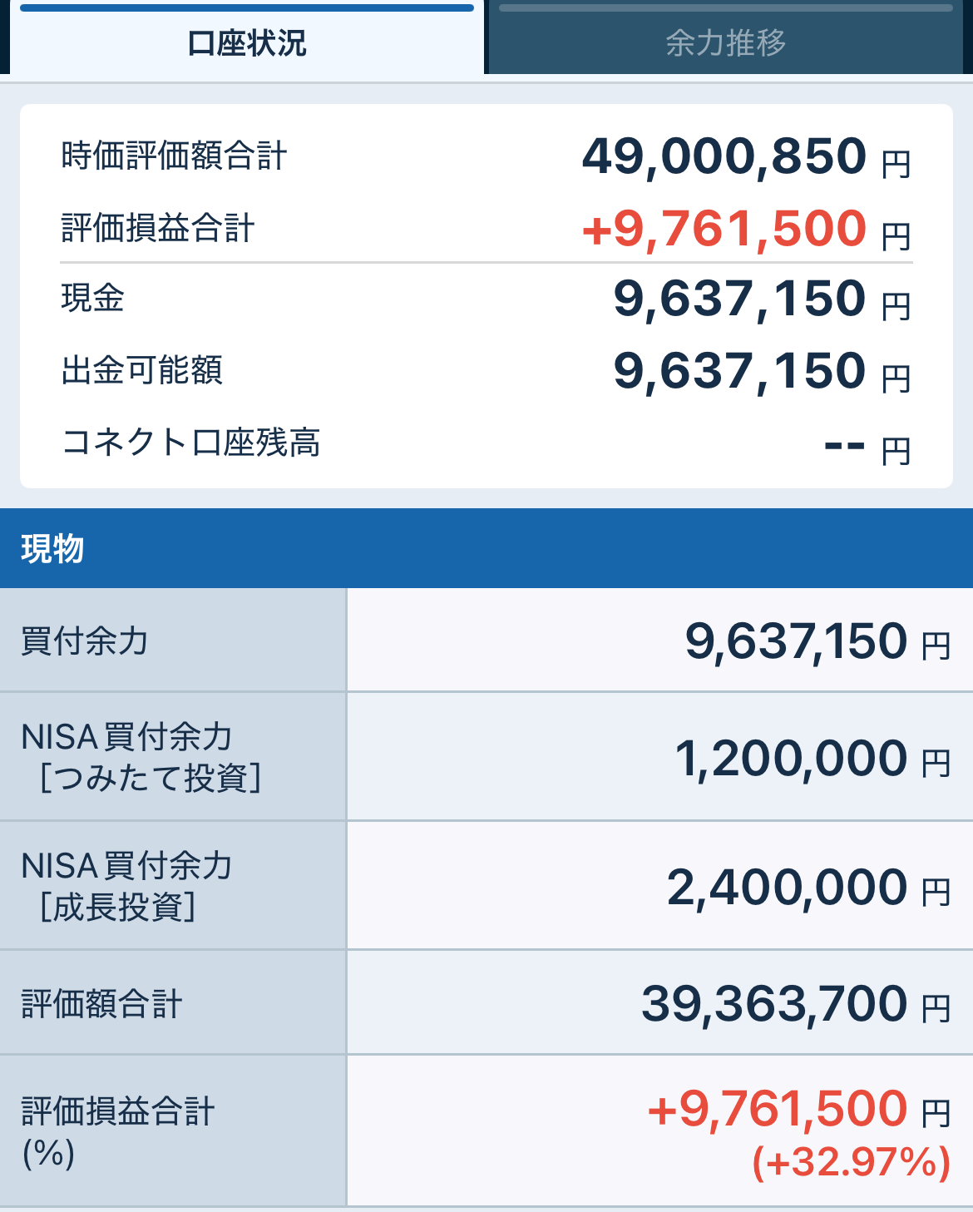Select the 評価損益合計 +9,761,500 amount
973x1212 pixels.
724,229
